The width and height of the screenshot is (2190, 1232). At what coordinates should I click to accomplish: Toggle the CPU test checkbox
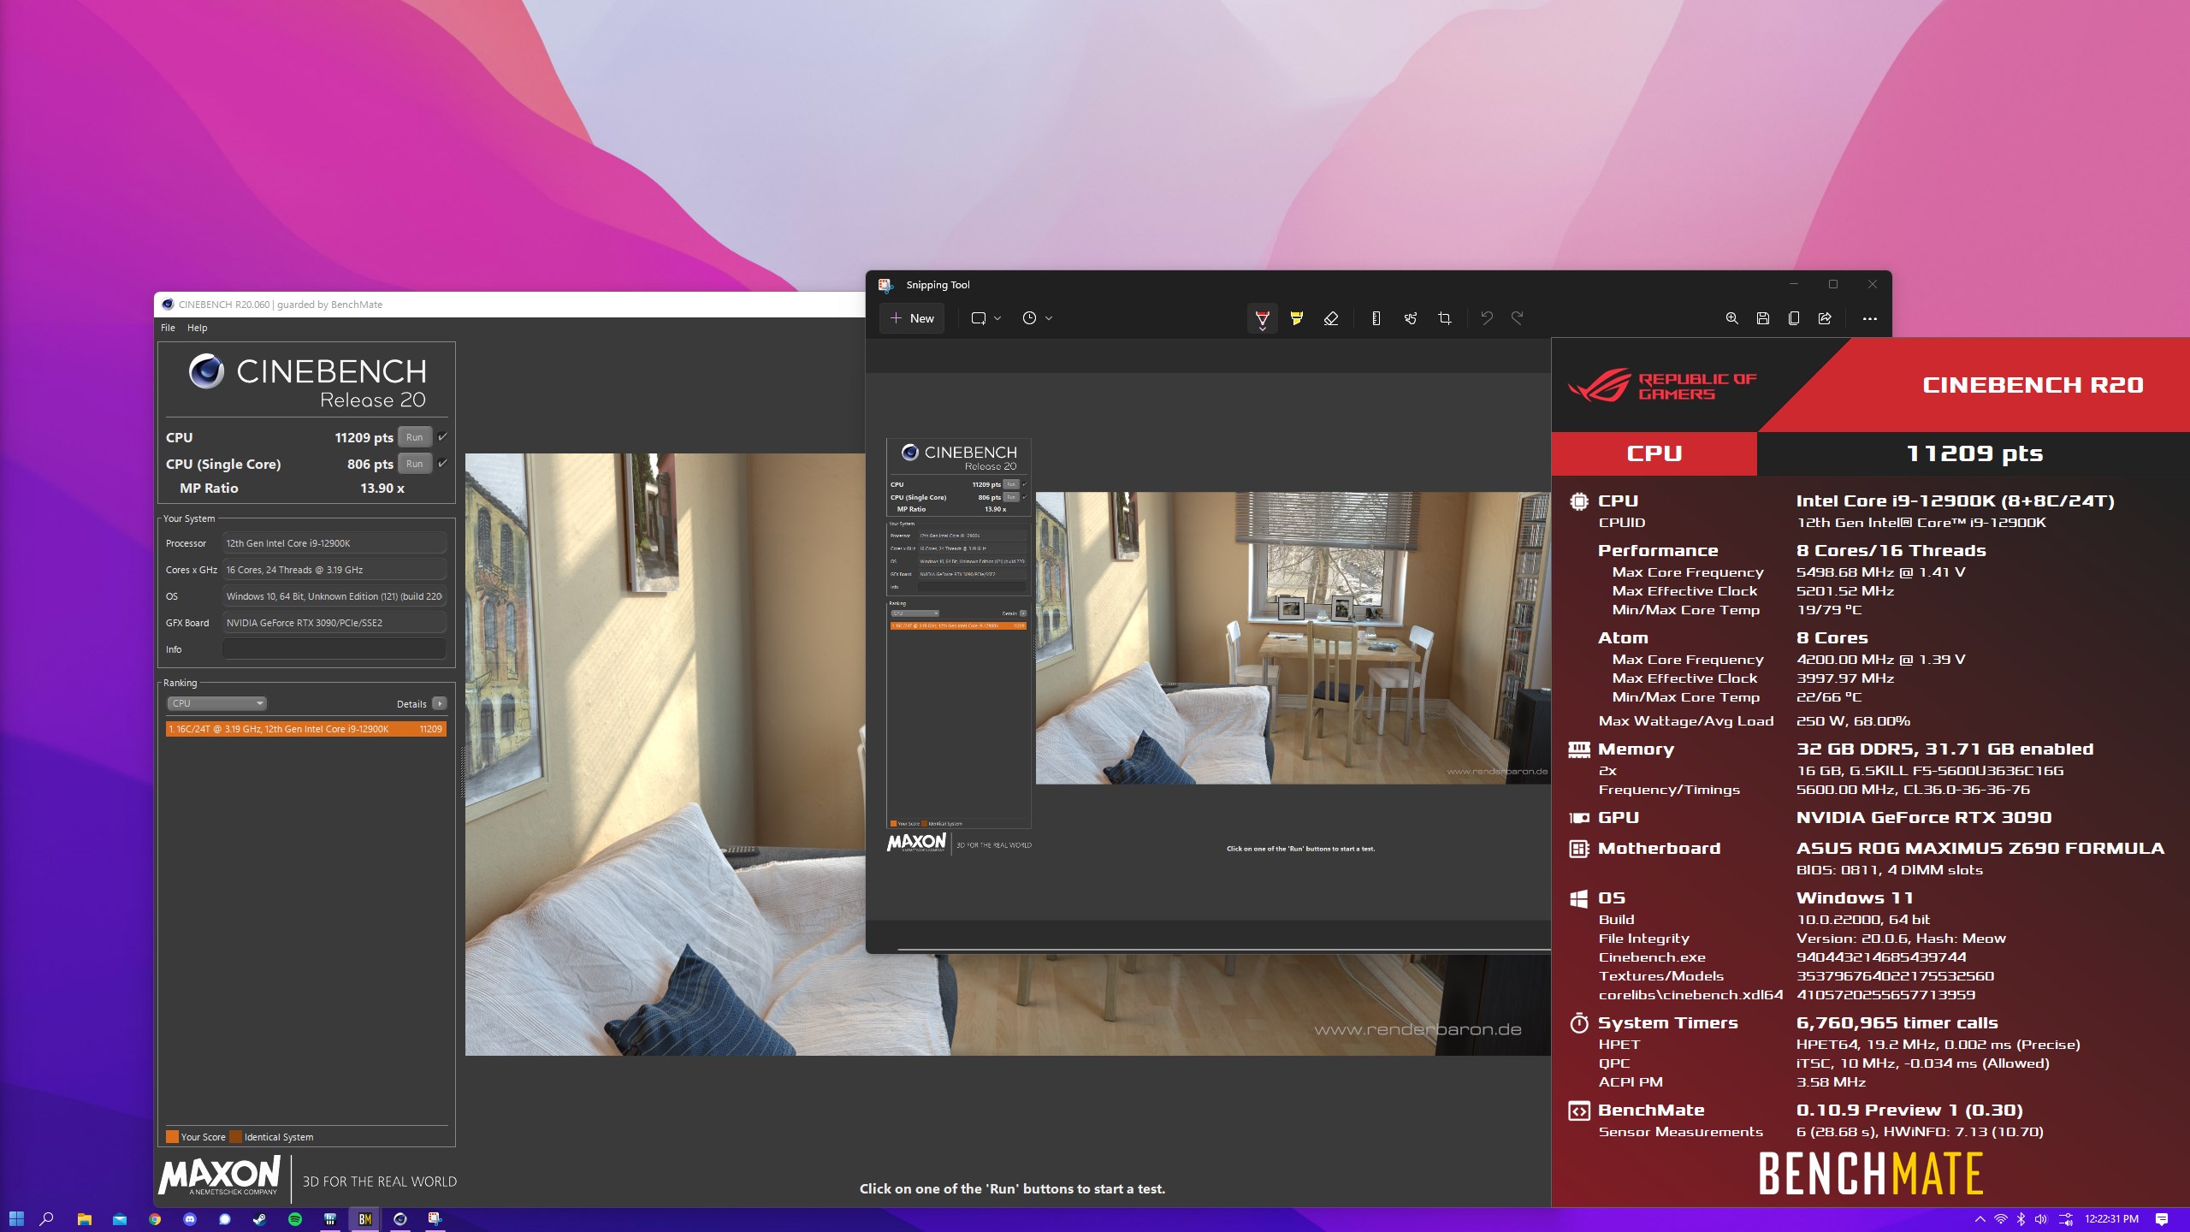443,437
